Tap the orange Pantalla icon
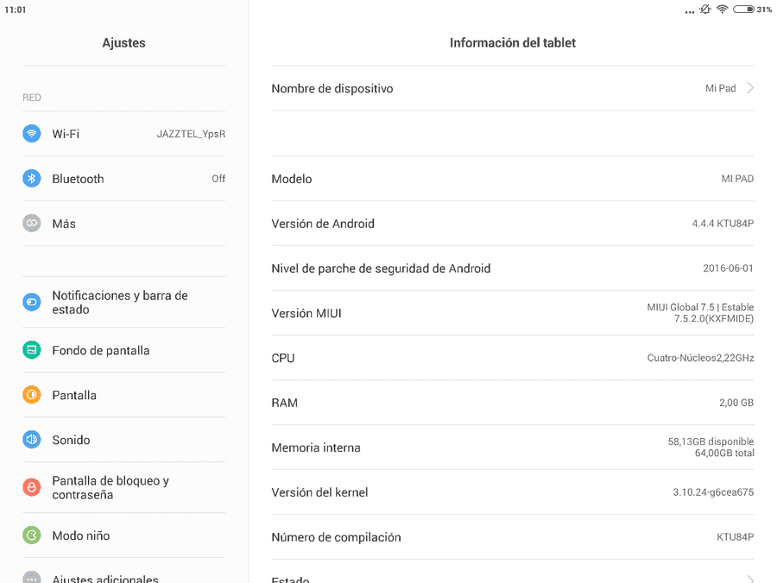Image resolution: width=777 pixels, height=583 pixels. 32,395
